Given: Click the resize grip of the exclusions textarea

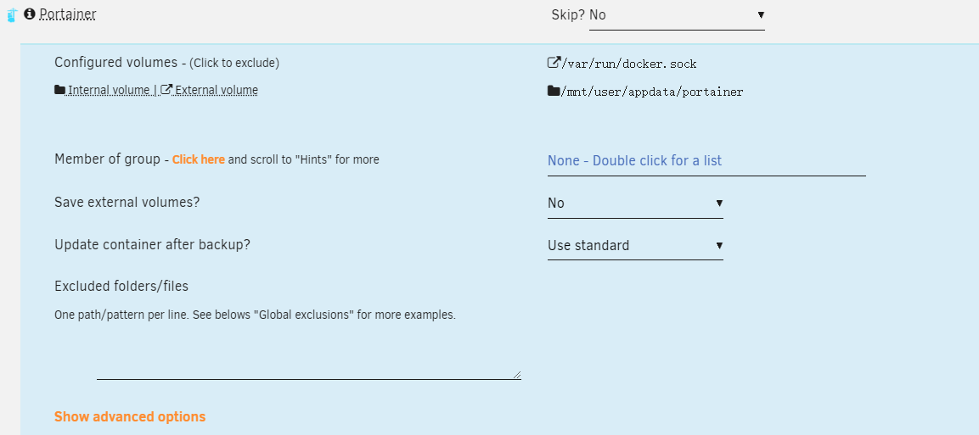Looking at the screenshot, I should click(x=517, y=374).
